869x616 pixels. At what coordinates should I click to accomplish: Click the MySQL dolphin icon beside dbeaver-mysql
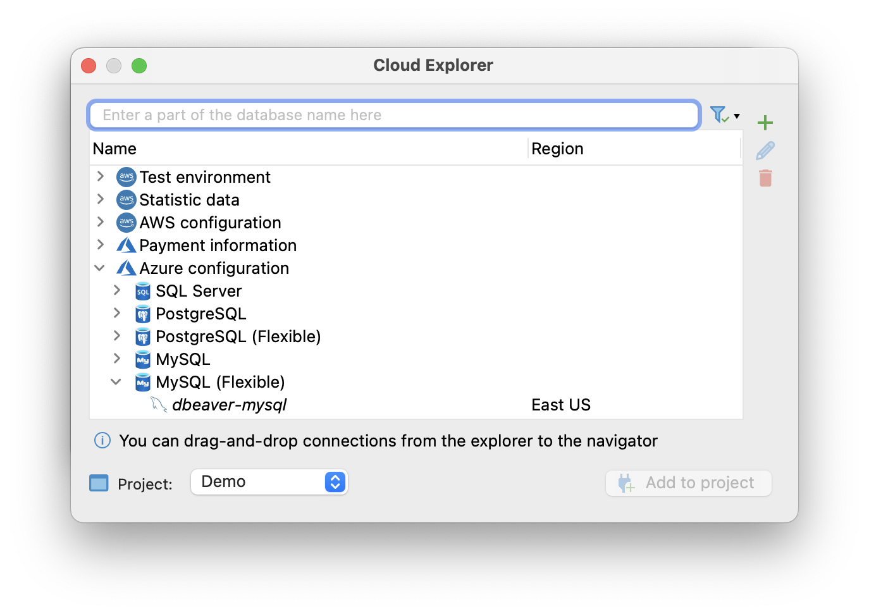pyautogui.click(x=158, y=404)
